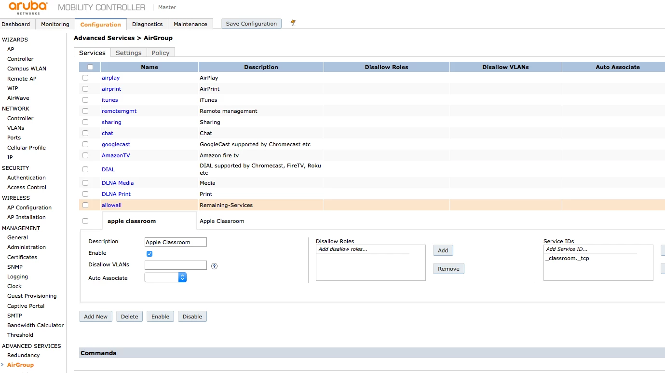The height and width of the screenshot is (373, 665).
Task: Click the Disallow VLANs input field
Action: click(x=176, y=265)
